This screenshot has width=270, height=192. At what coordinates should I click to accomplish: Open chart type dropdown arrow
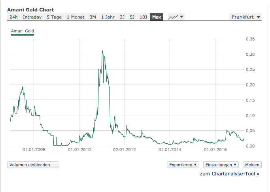pos(181,17)
